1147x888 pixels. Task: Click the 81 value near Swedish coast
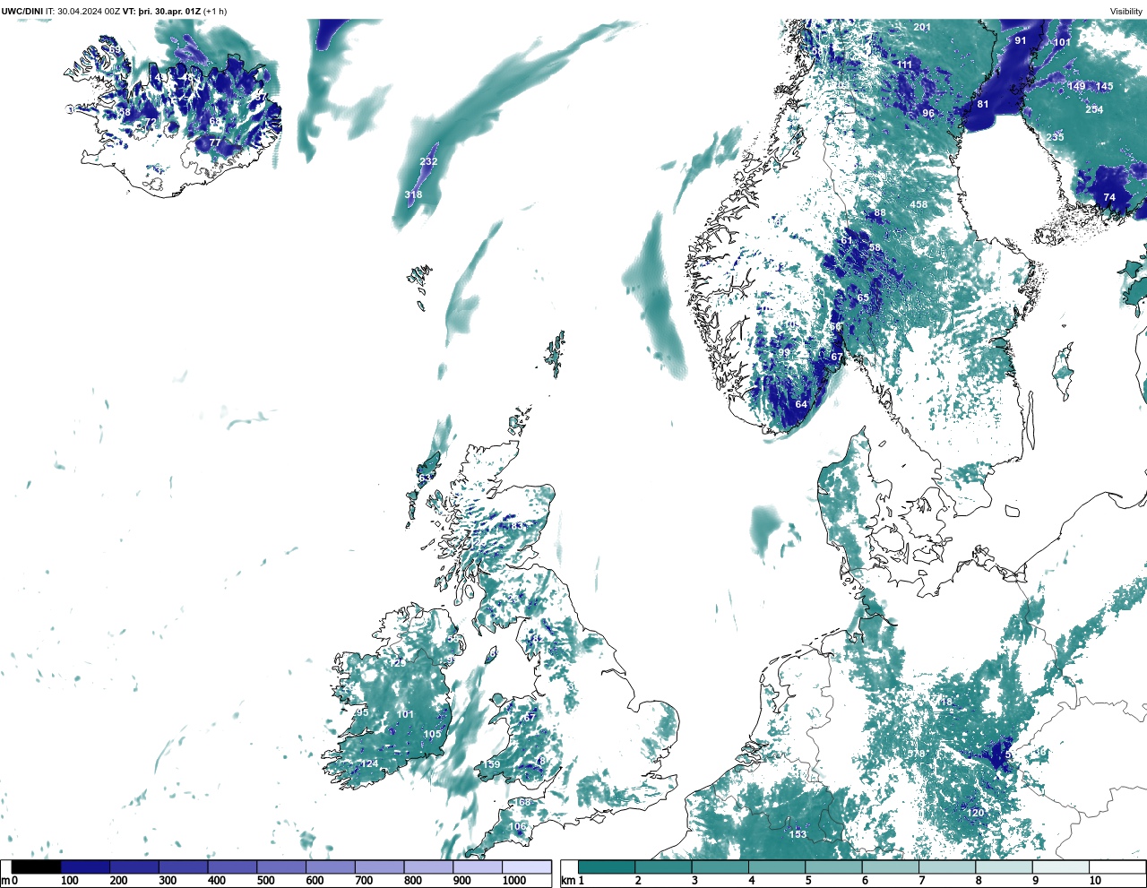983,104
